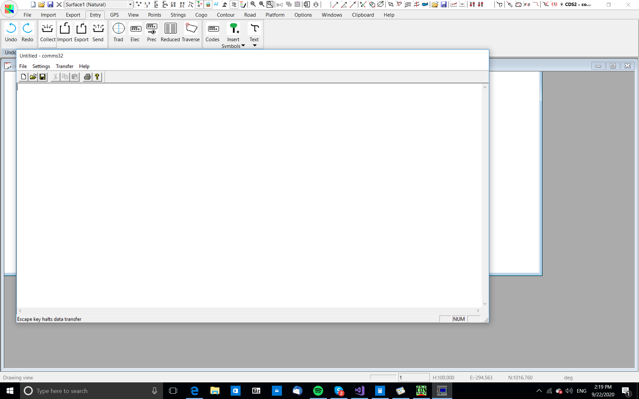639x399 pixels.
Task: Open the Transfer menu in comms32
Action: 64,66
